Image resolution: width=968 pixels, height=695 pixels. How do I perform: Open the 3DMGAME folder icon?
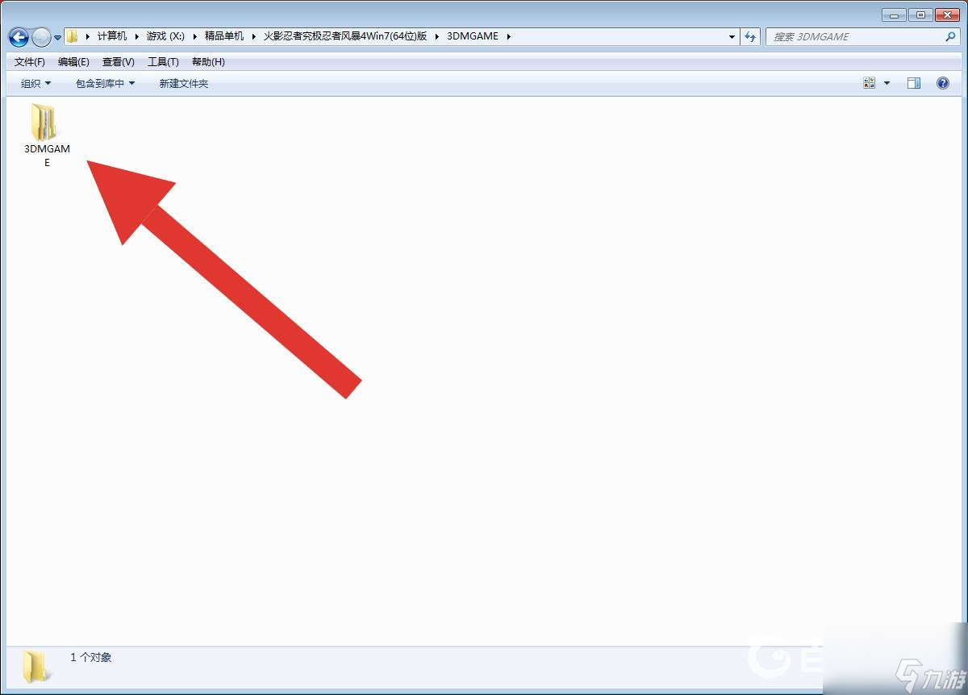click(45, 123)
